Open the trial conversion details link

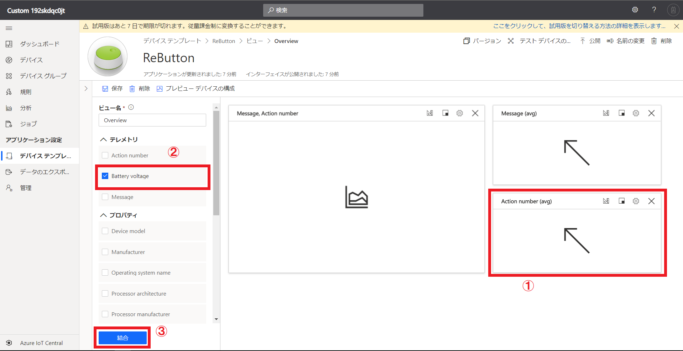coord(579,26)
